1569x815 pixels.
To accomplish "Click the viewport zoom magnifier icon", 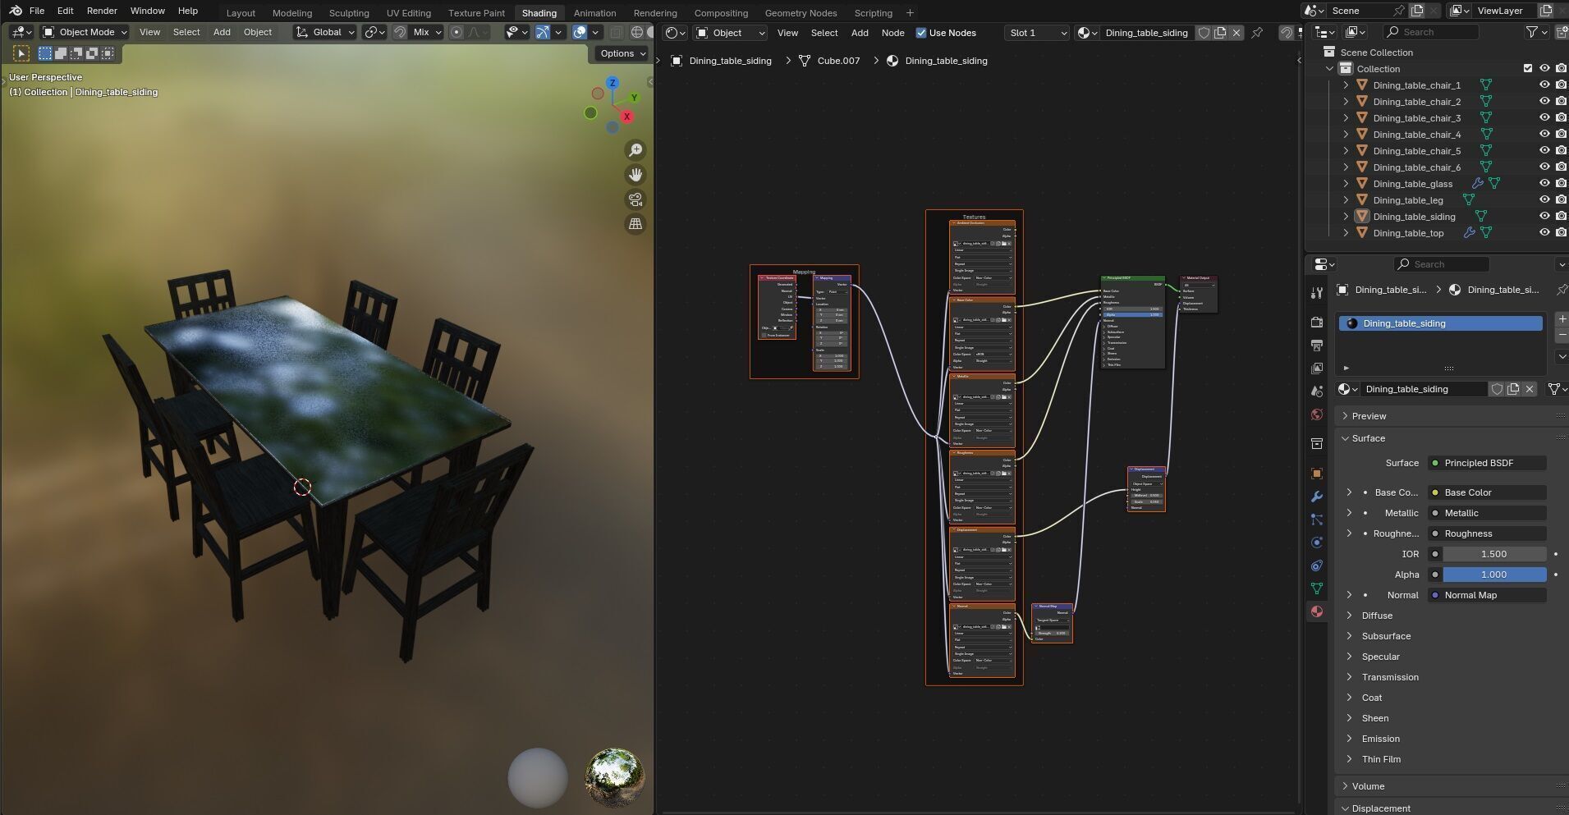I will point(635,150).
